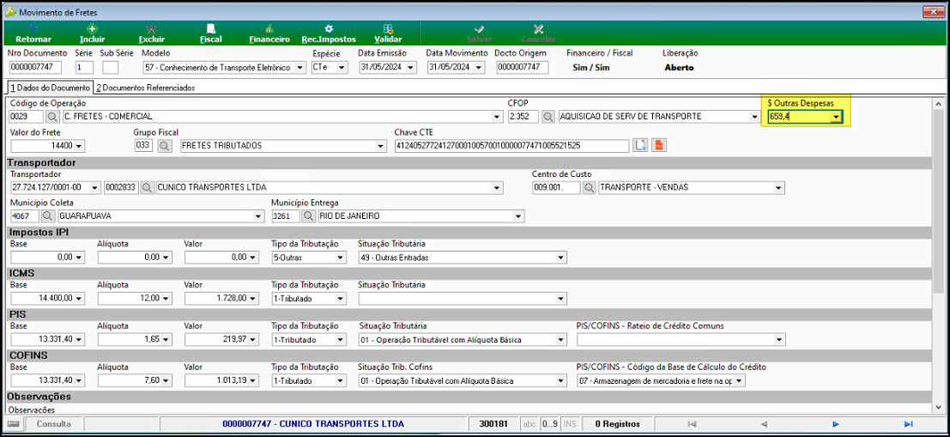Expand the RIO DE JANEIRO município dropdown
This screenshot has height=437, width=950.
(x=518, y=216)
